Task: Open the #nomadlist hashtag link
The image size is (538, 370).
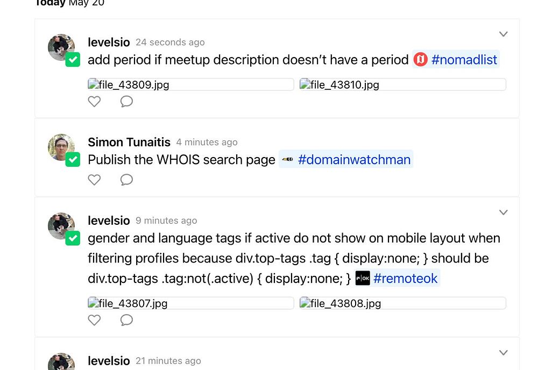Action: coord(464,60)
